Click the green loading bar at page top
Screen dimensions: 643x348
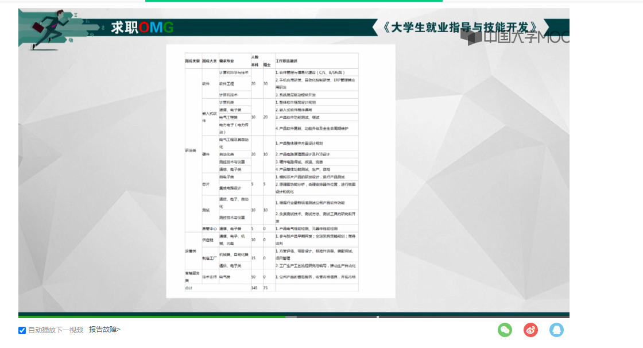pyautogui.click(x=293, y=1)
